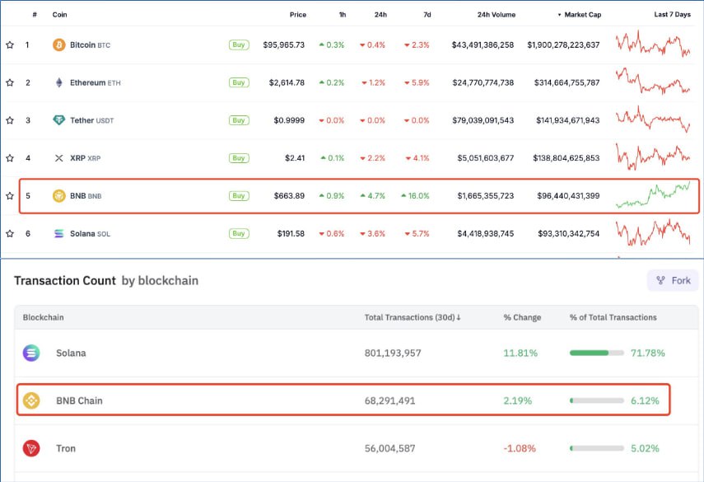Buy Solana via its Buy button
Screen dimensions: 704x482
239,234
